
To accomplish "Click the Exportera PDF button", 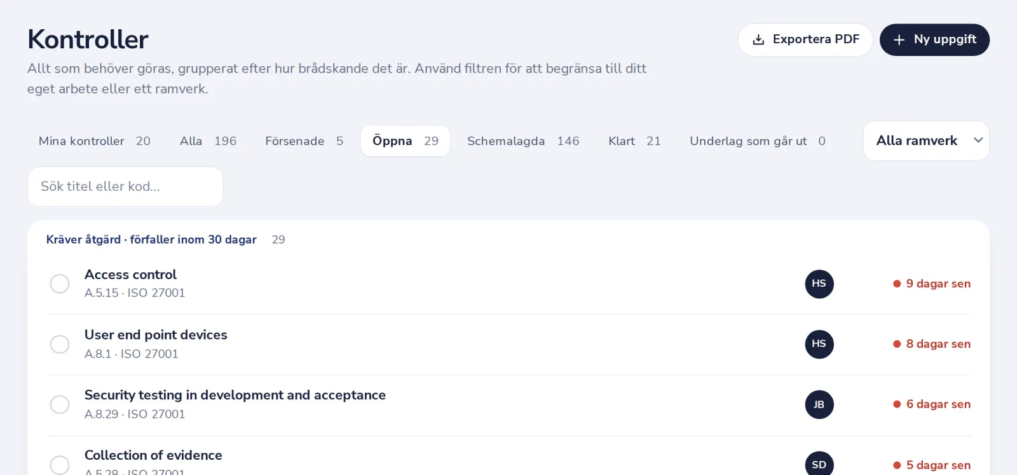I will click(805, 40).
